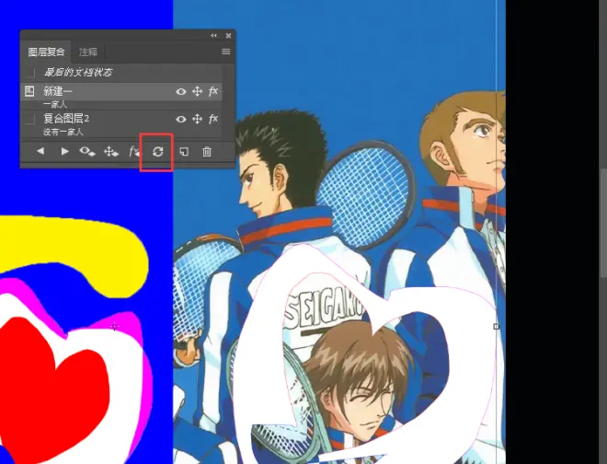Toggle position icon on 新建一 row

click(x=197, y=91)
